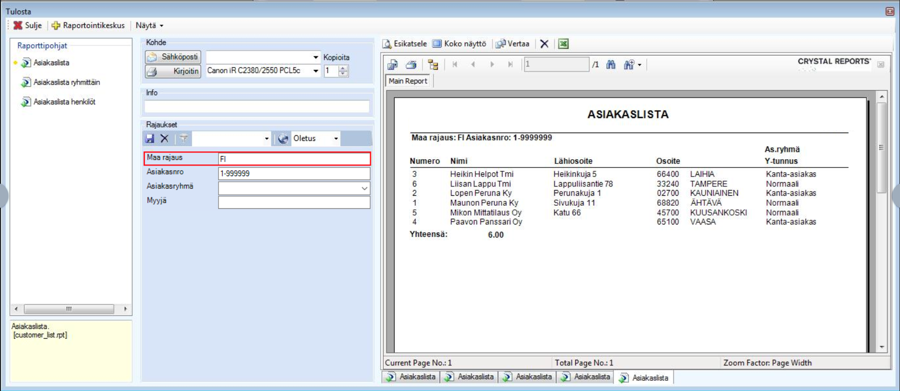Viewport: 900px width, 391px height.
Task: Open the Oletus dropdown
Action: [x=336, y=138]
